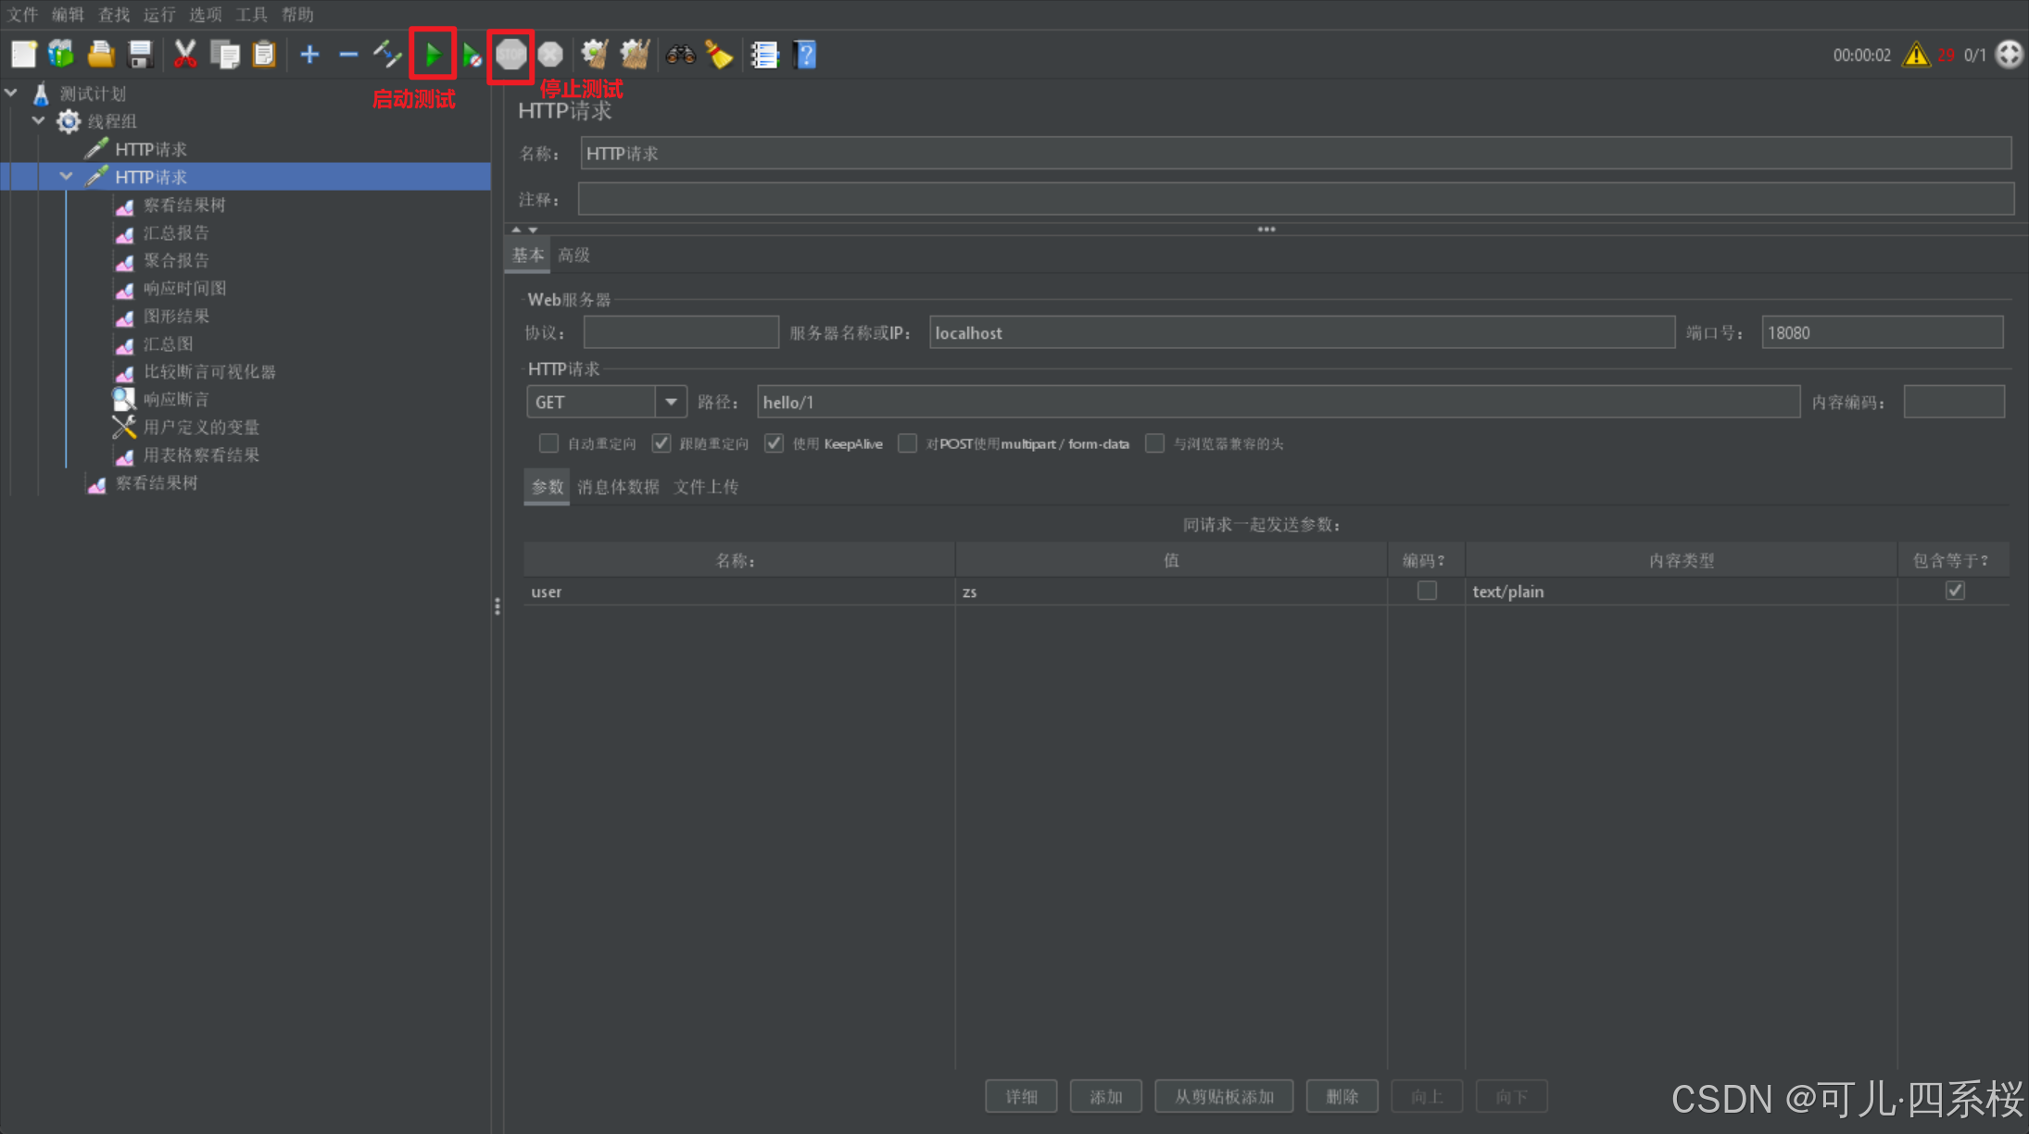Toggle the 编码 checkbox for user parameter
Viewport: 2029px width, 1134px height.
click(x=1427, y=591)
